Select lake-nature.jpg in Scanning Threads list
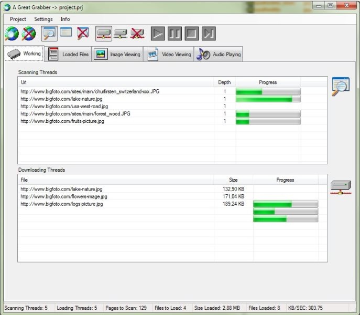 [172, 99]
